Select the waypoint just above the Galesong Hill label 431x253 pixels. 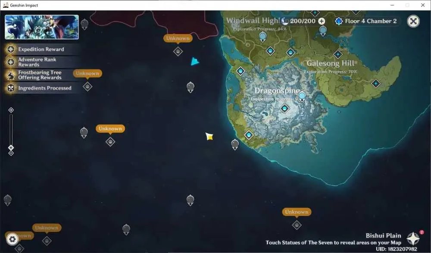coord(337,54)
